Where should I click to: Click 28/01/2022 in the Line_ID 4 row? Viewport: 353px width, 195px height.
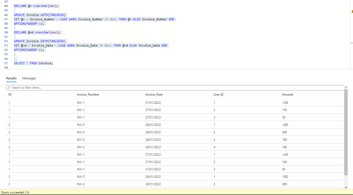[153, 147]
